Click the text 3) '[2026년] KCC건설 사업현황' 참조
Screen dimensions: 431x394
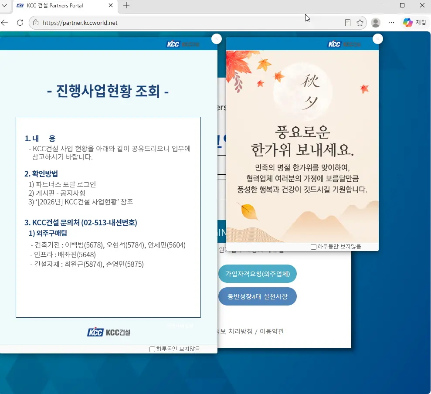point(81,202)
